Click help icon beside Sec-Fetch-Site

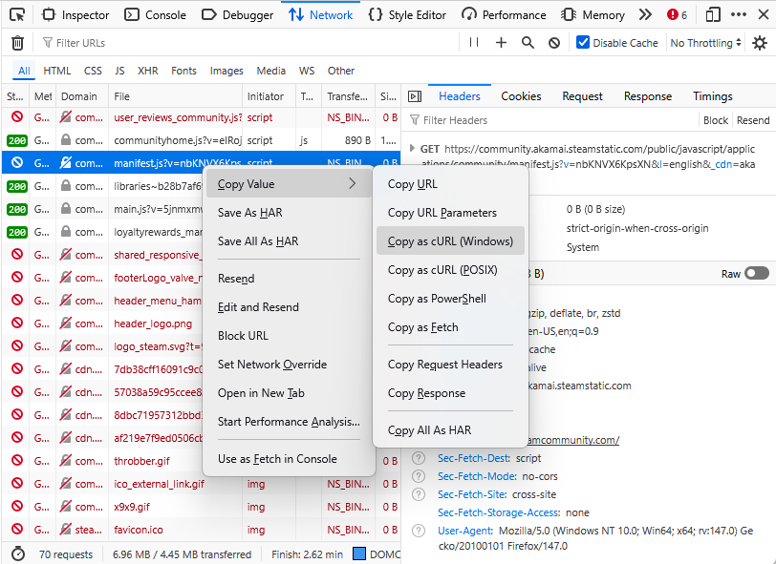(419, 494)
